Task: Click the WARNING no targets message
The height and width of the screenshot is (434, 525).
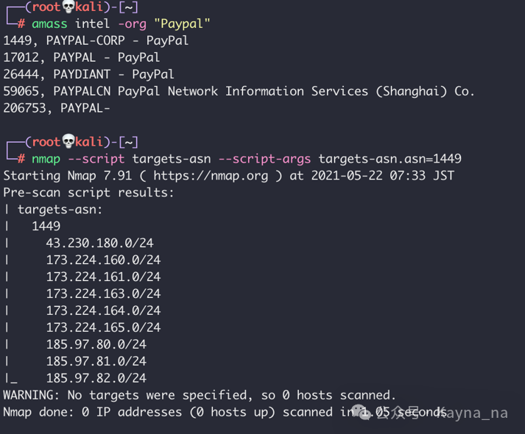Action: 200,395
